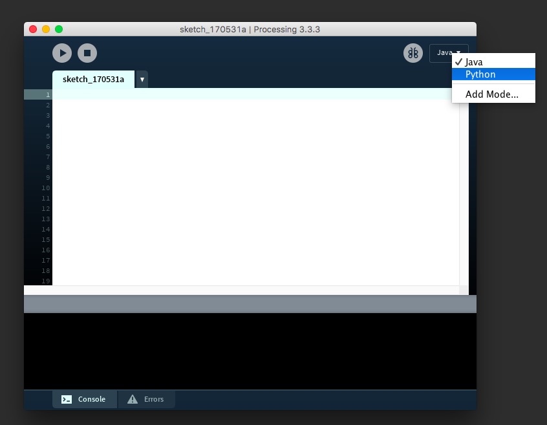Open the Java mode dropdown
Screen dimensions: 547x425
[x=448, y=53]
